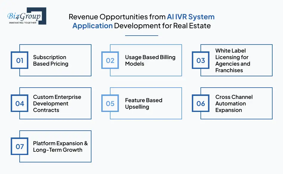The height and width of the screenshot is (174, 283).
Task: Toggle the Subscription Based Pricing card
Action: tap(55, 60)
